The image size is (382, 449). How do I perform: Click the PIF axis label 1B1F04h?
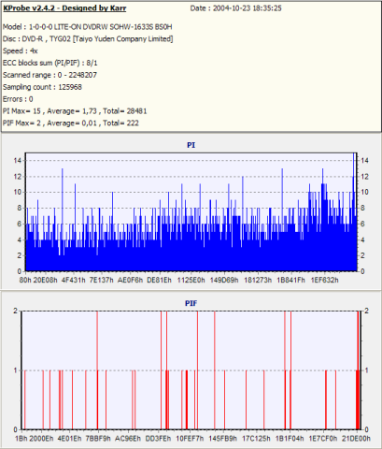(290, 439)
